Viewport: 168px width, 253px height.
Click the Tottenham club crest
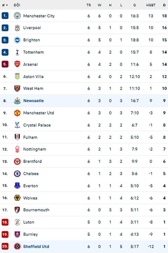17,52
